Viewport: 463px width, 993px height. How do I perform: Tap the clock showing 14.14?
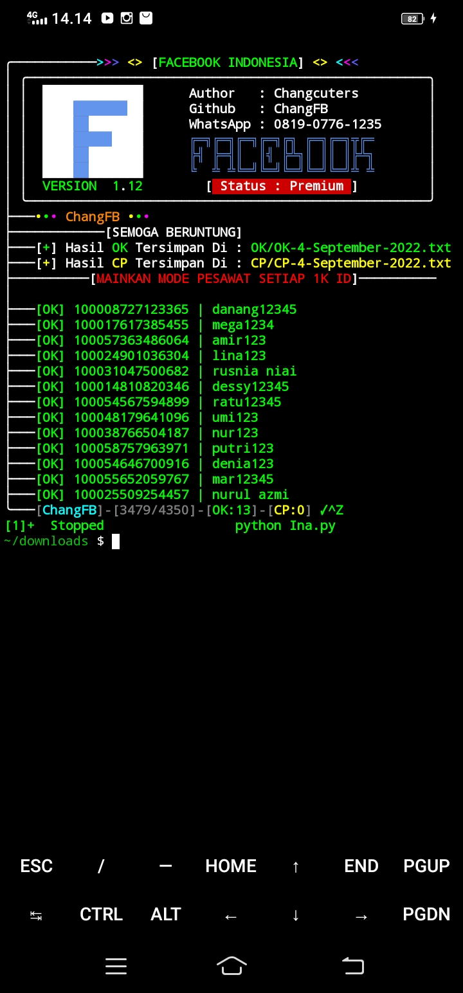(x=72, y=19)
